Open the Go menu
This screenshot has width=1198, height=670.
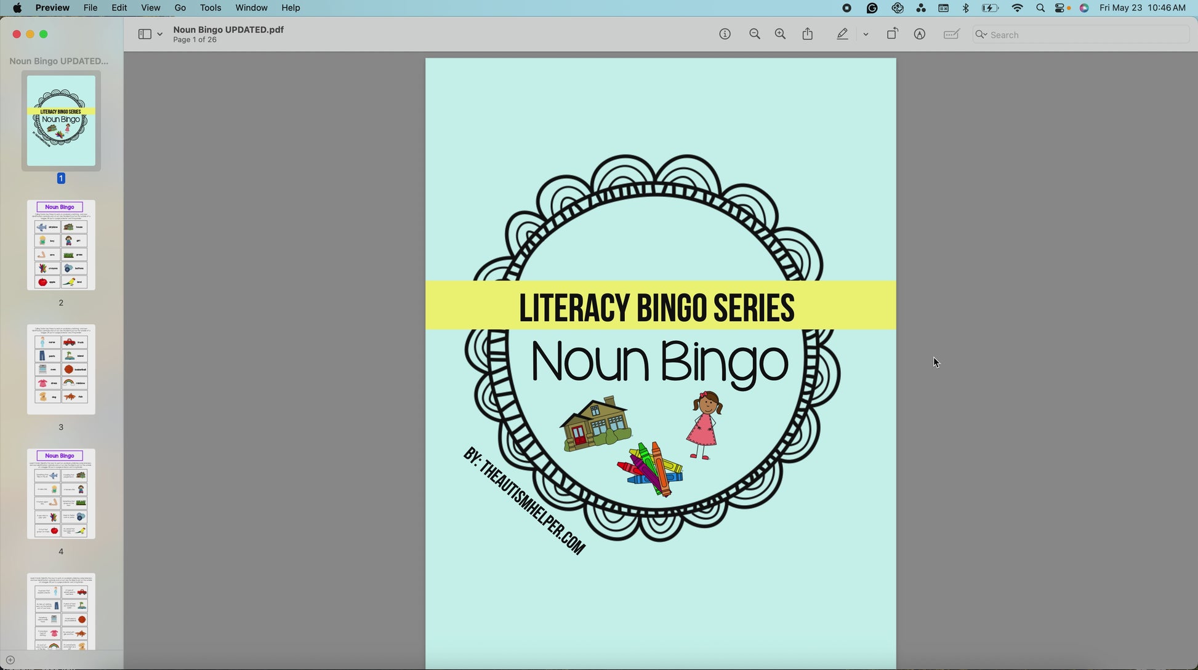click(180, 8)
